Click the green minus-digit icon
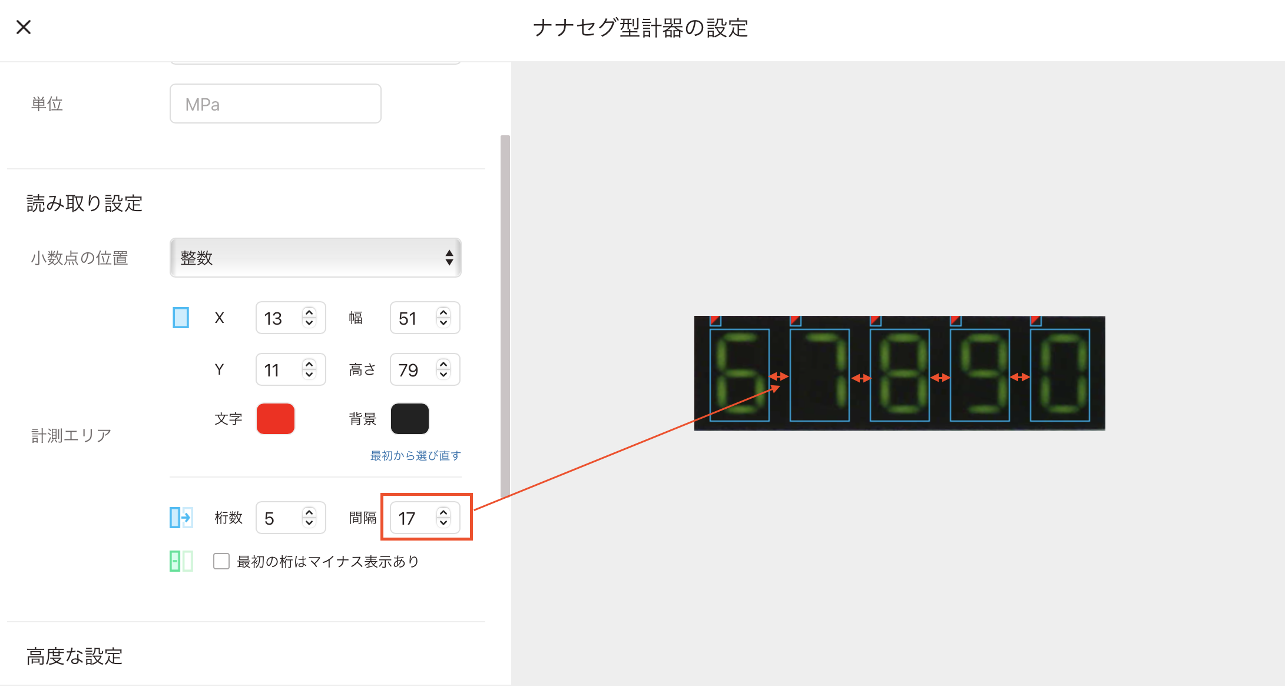 pos(181,561)
